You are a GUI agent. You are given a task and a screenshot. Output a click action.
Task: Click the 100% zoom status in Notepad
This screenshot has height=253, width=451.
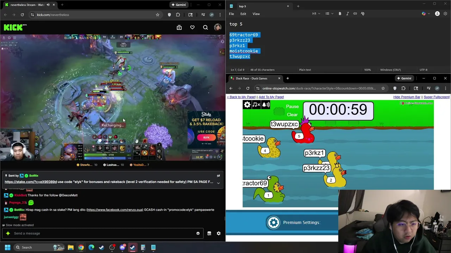[367, 70]
